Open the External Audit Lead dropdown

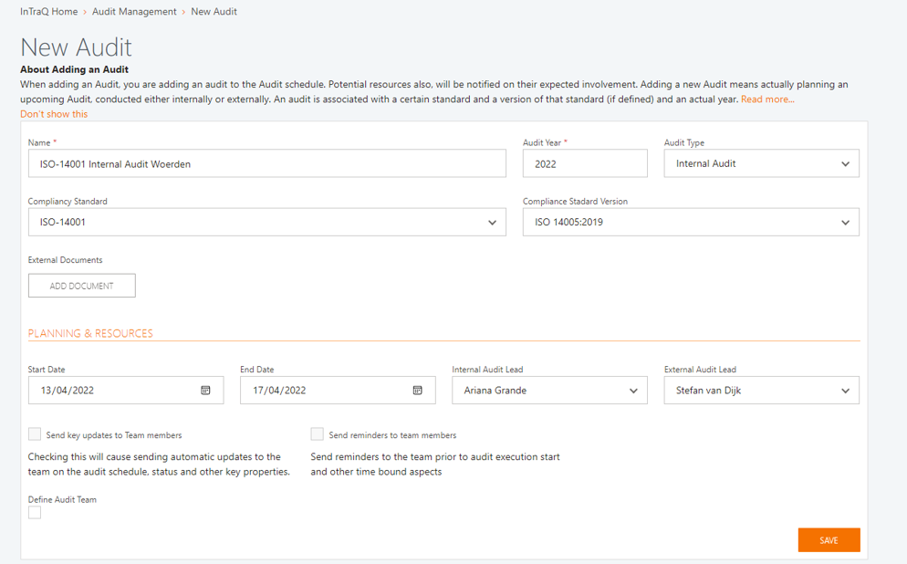[x=761, y=391]
